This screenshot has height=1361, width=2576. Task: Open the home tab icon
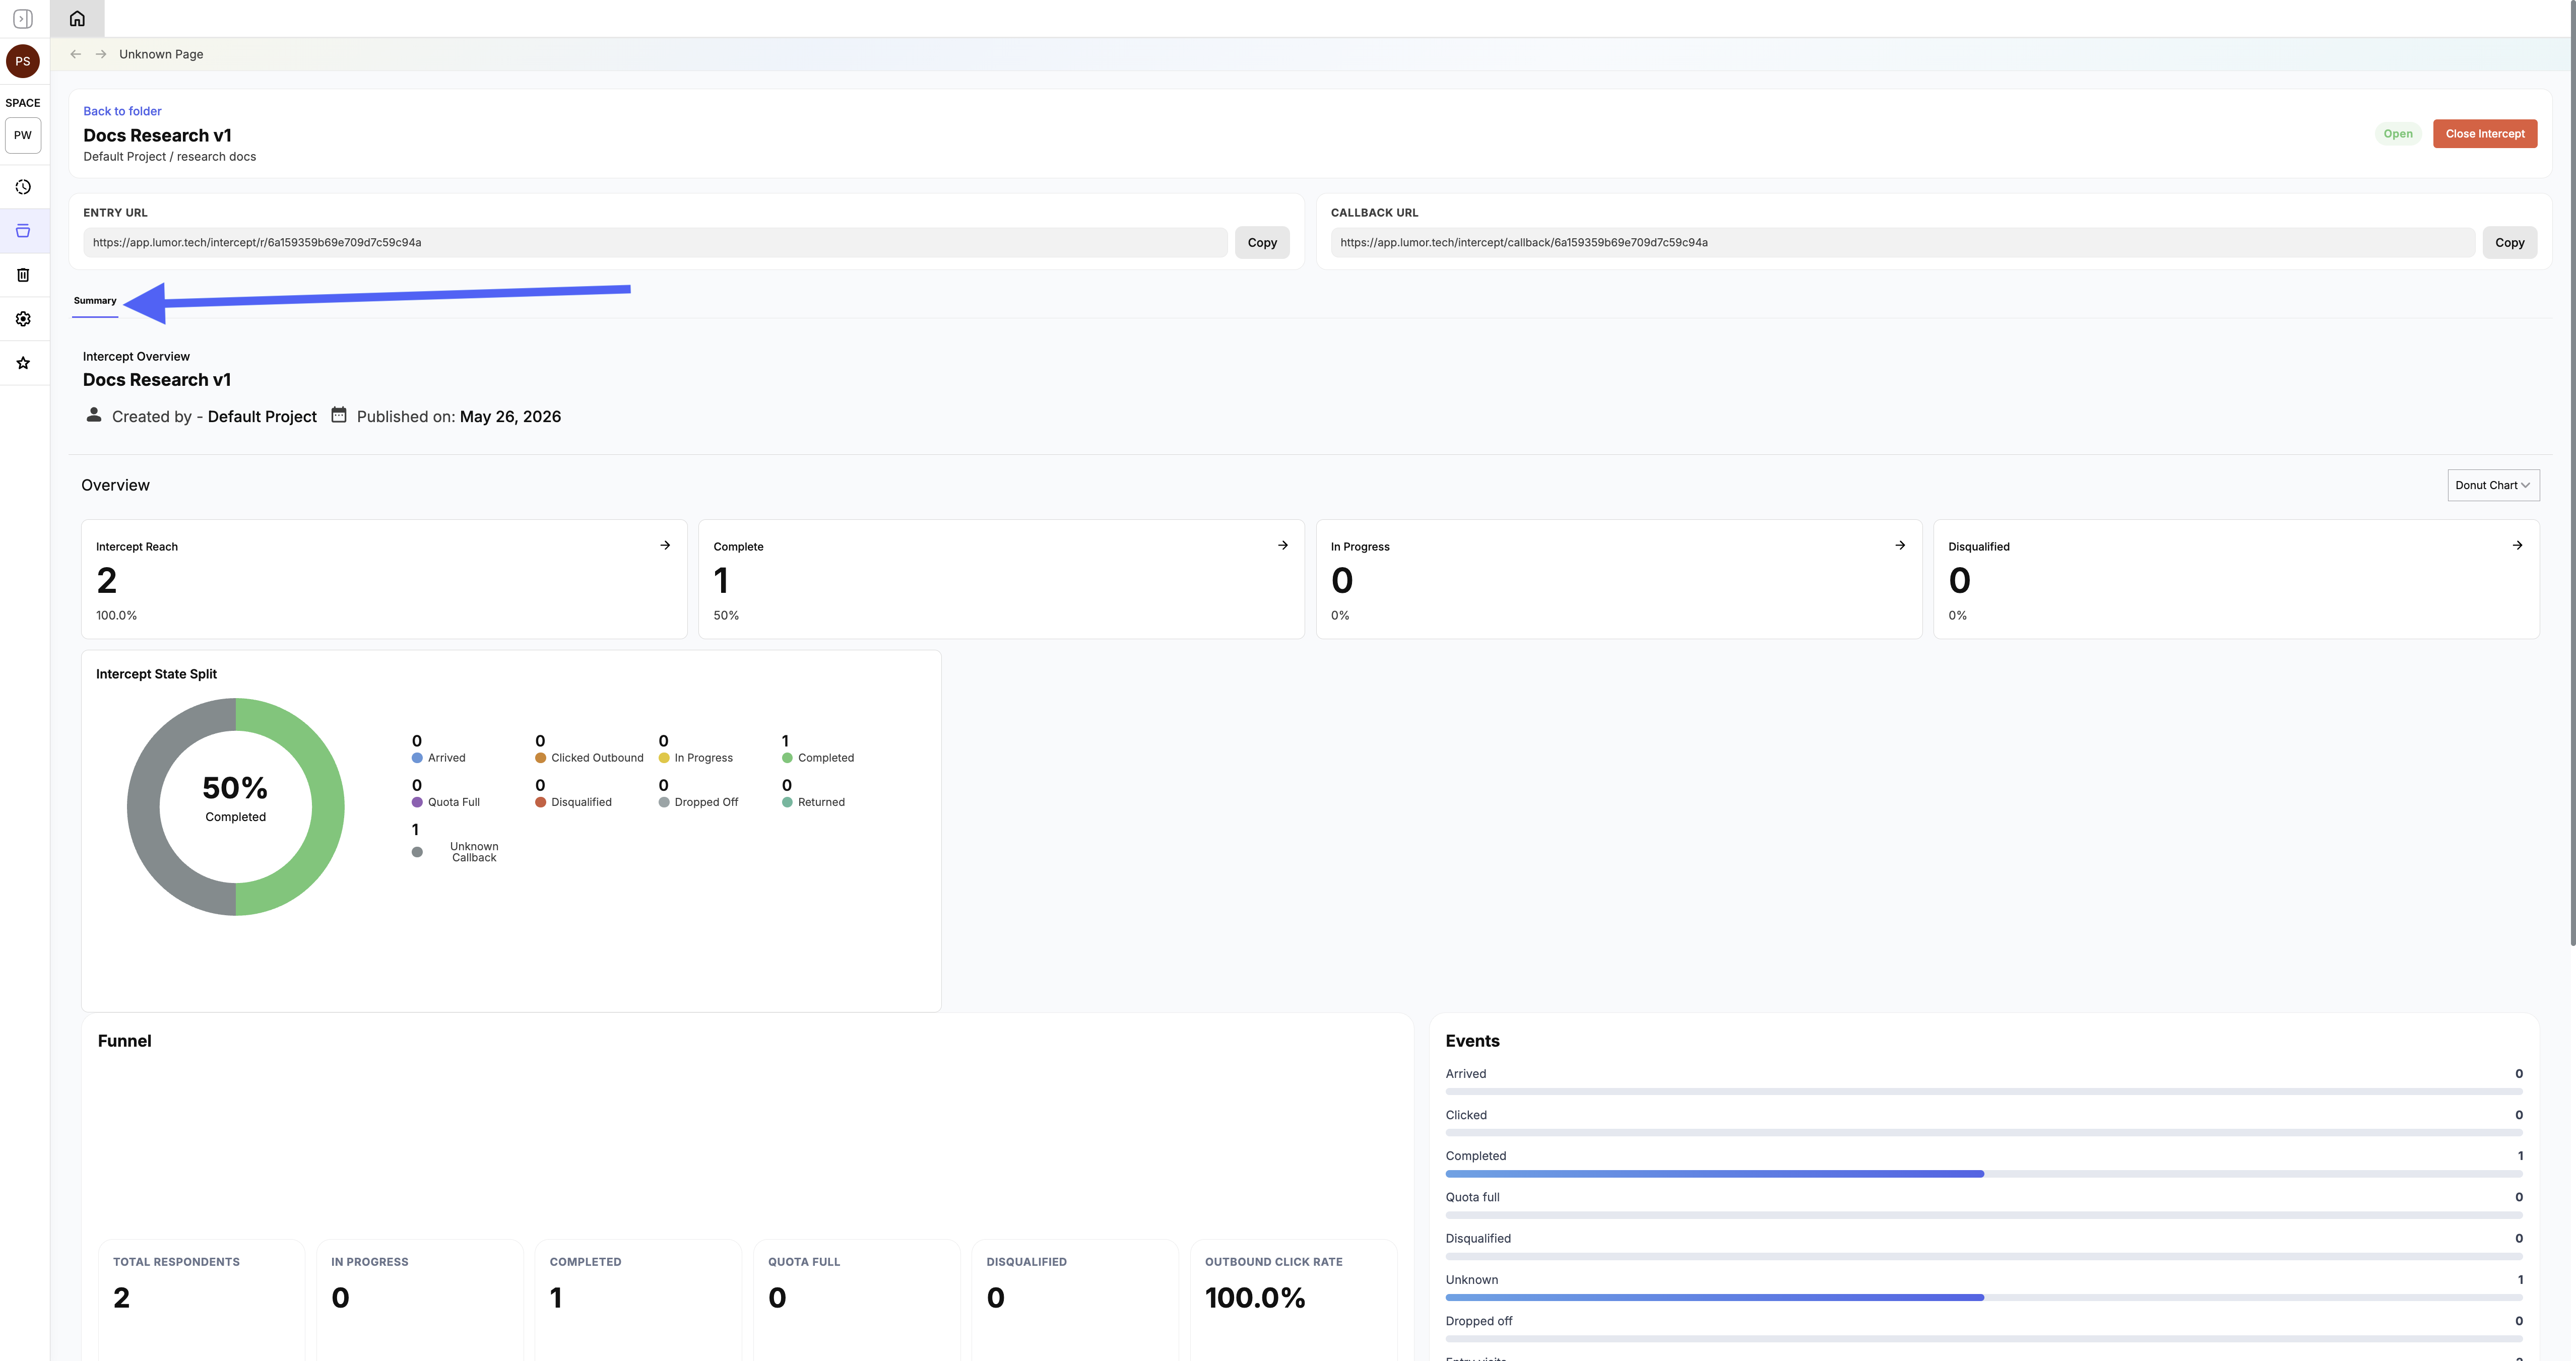[77, 18]
